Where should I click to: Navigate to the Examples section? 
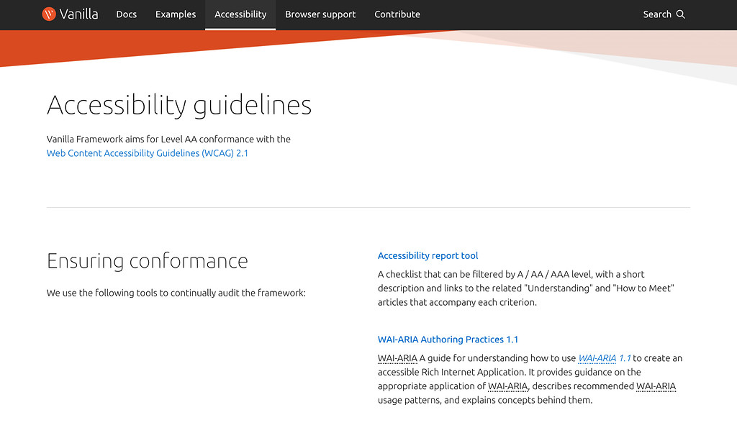pyautogui.click(x=175, y=14)
